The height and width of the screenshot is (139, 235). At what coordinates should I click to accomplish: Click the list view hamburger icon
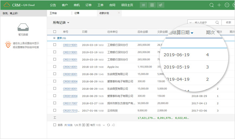(x=143, y=5)
